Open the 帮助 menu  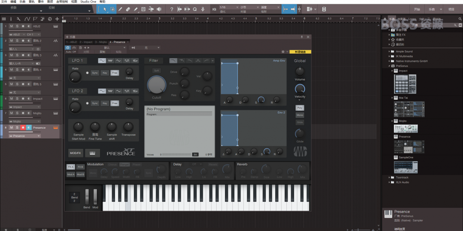click(x=102, y=2)
